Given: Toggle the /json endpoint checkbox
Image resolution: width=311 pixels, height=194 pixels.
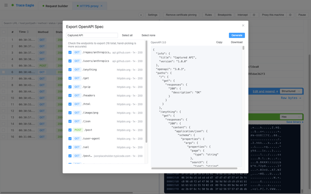Looking at the screenshot, I should click(x=70, y=121).
